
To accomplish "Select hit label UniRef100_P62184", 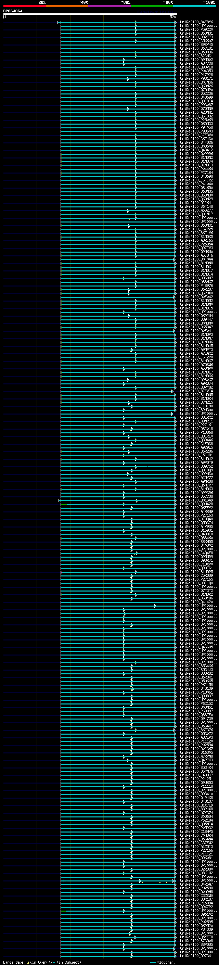I will click(196, 820).
